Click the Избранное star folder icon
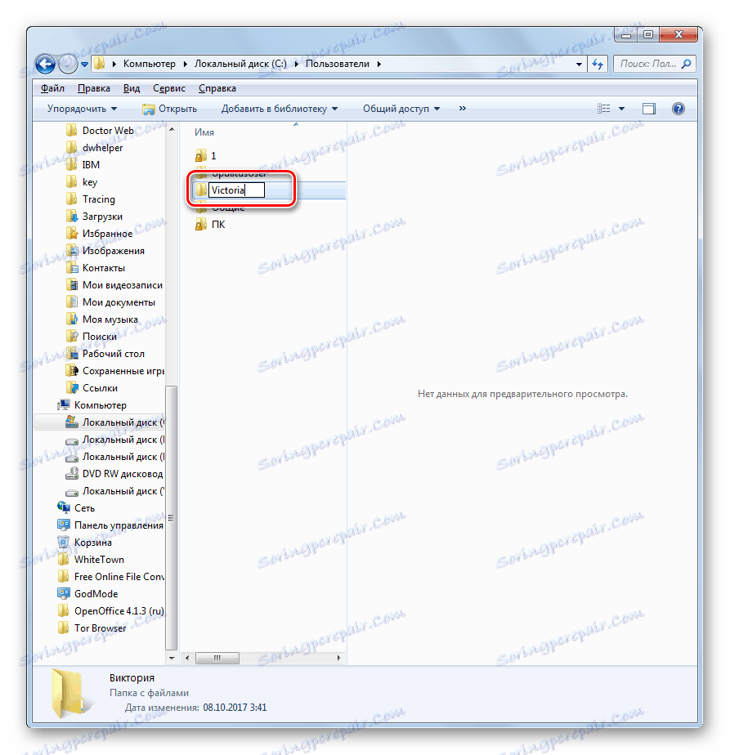The width and height of the screenshot is (730, 755). tap(72, 234)
